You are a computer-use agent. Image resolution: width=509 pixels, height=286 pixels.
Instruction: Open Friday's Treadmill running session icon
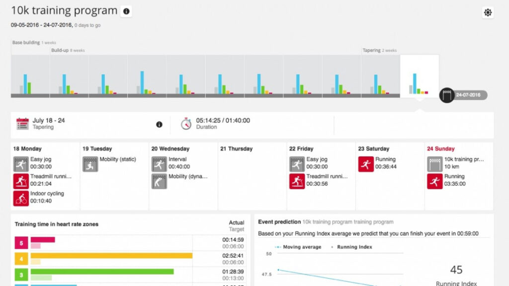tap(297, 181)
